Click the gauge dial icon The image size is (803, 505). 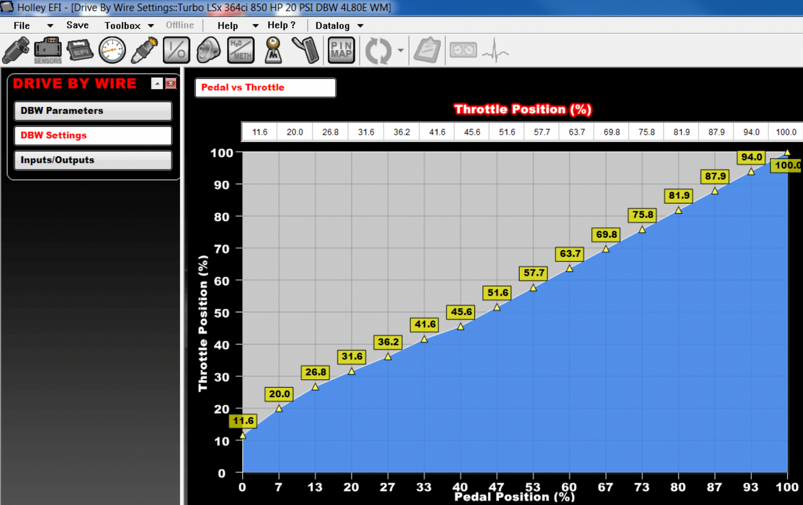(x=112, y=50)
